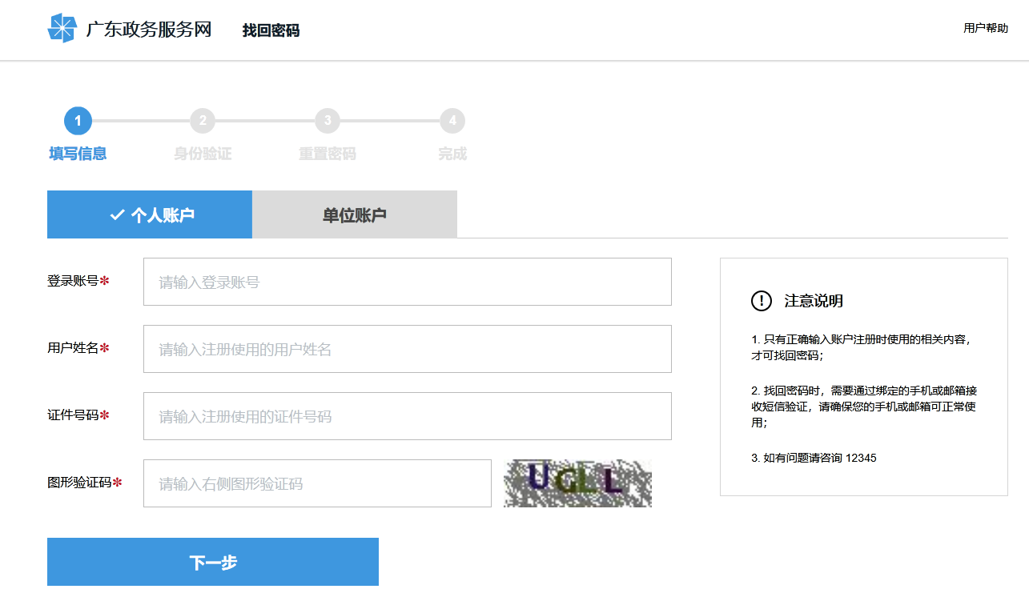
Task: Click the UGLL captcha image to refresh
Action: [x=577, y=483]
